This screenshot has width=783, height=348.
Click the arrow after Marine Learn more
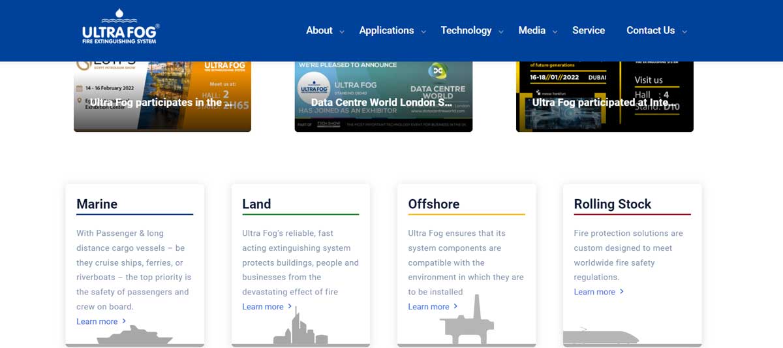click(x=124, y=321)
